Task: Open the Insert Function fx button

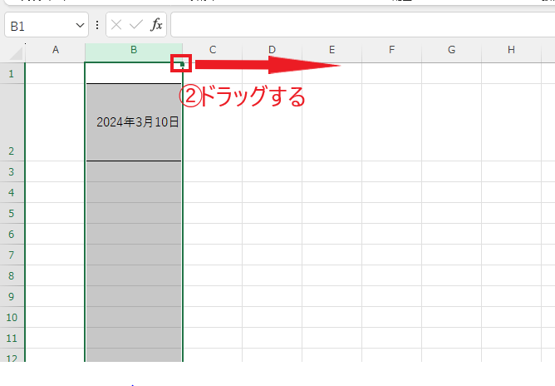Action: point(156,25)
